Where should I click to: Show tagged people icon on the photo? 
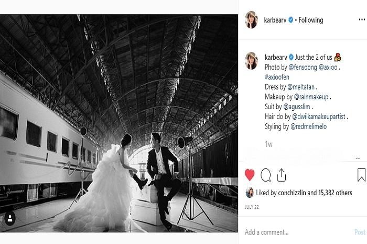(10, 218)
